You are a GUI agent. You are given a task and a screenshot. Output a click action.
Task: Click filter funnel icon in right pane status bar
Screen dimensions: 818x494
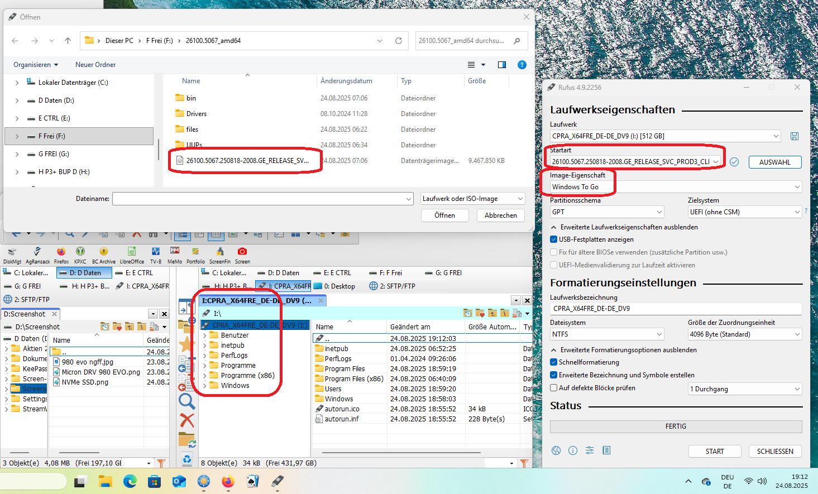tap(524, 463)
